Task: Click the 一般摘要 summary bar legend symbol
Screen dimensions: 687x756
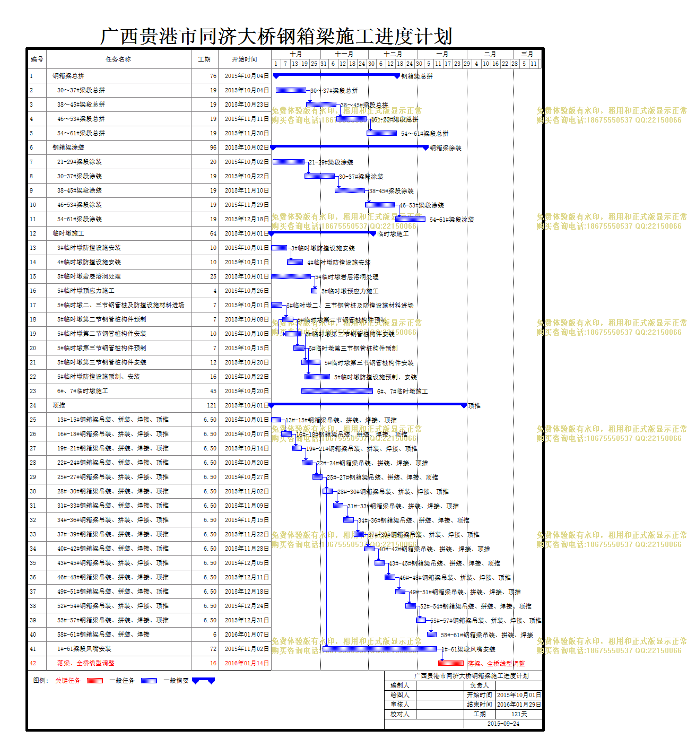Action: pyautogui.click(x=203, y=681)
